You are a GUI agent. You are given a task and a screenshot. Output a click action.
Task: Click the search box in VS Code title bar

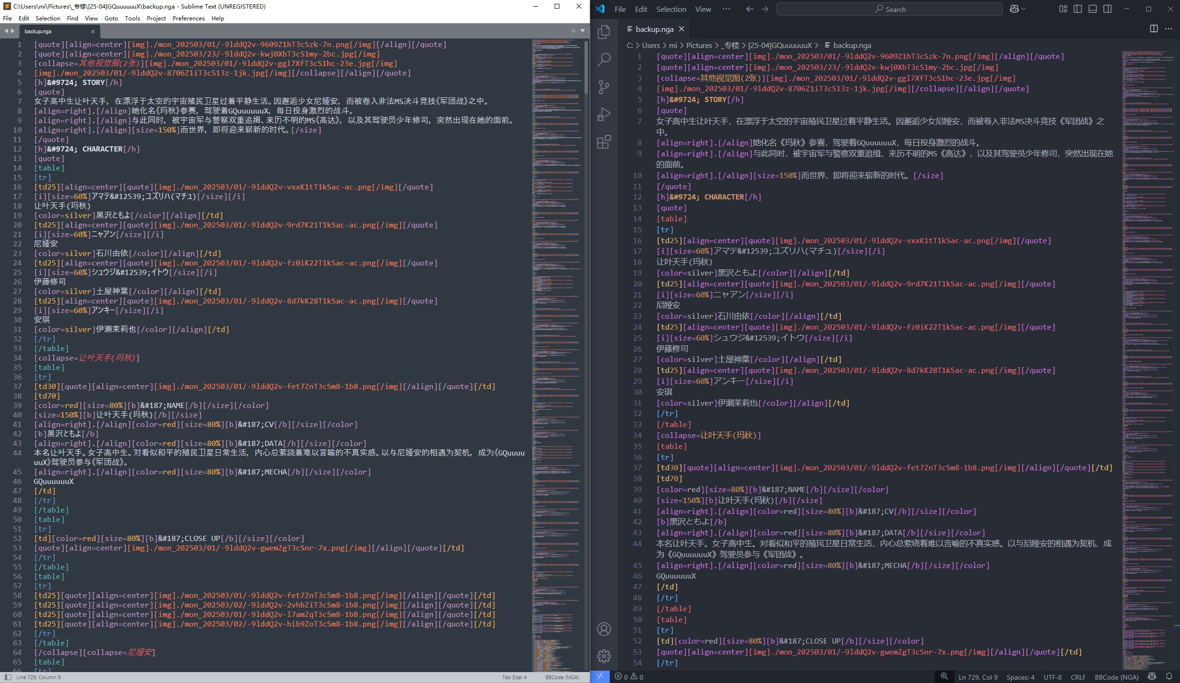click(x=889, y=9)
